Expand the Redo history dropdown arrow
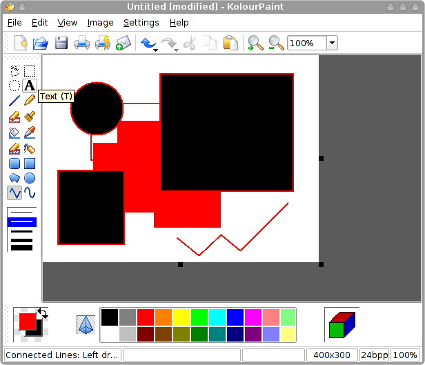Screen dimensions: 425x365 click(x=177, y=49)
